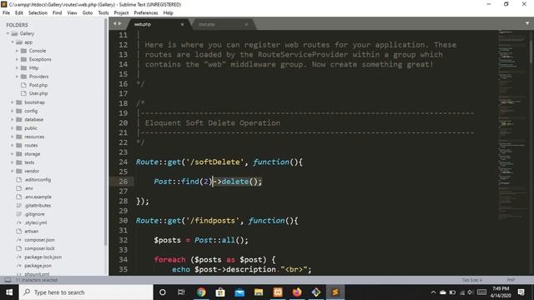Select the storage folder

(x=32, y=154)
